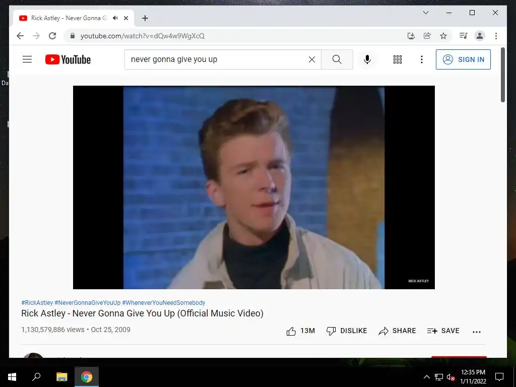The width and height of the screenshot is (516, 387).
Task: Open the YouTube hamburger guide menu
Action: pos(27,59)
